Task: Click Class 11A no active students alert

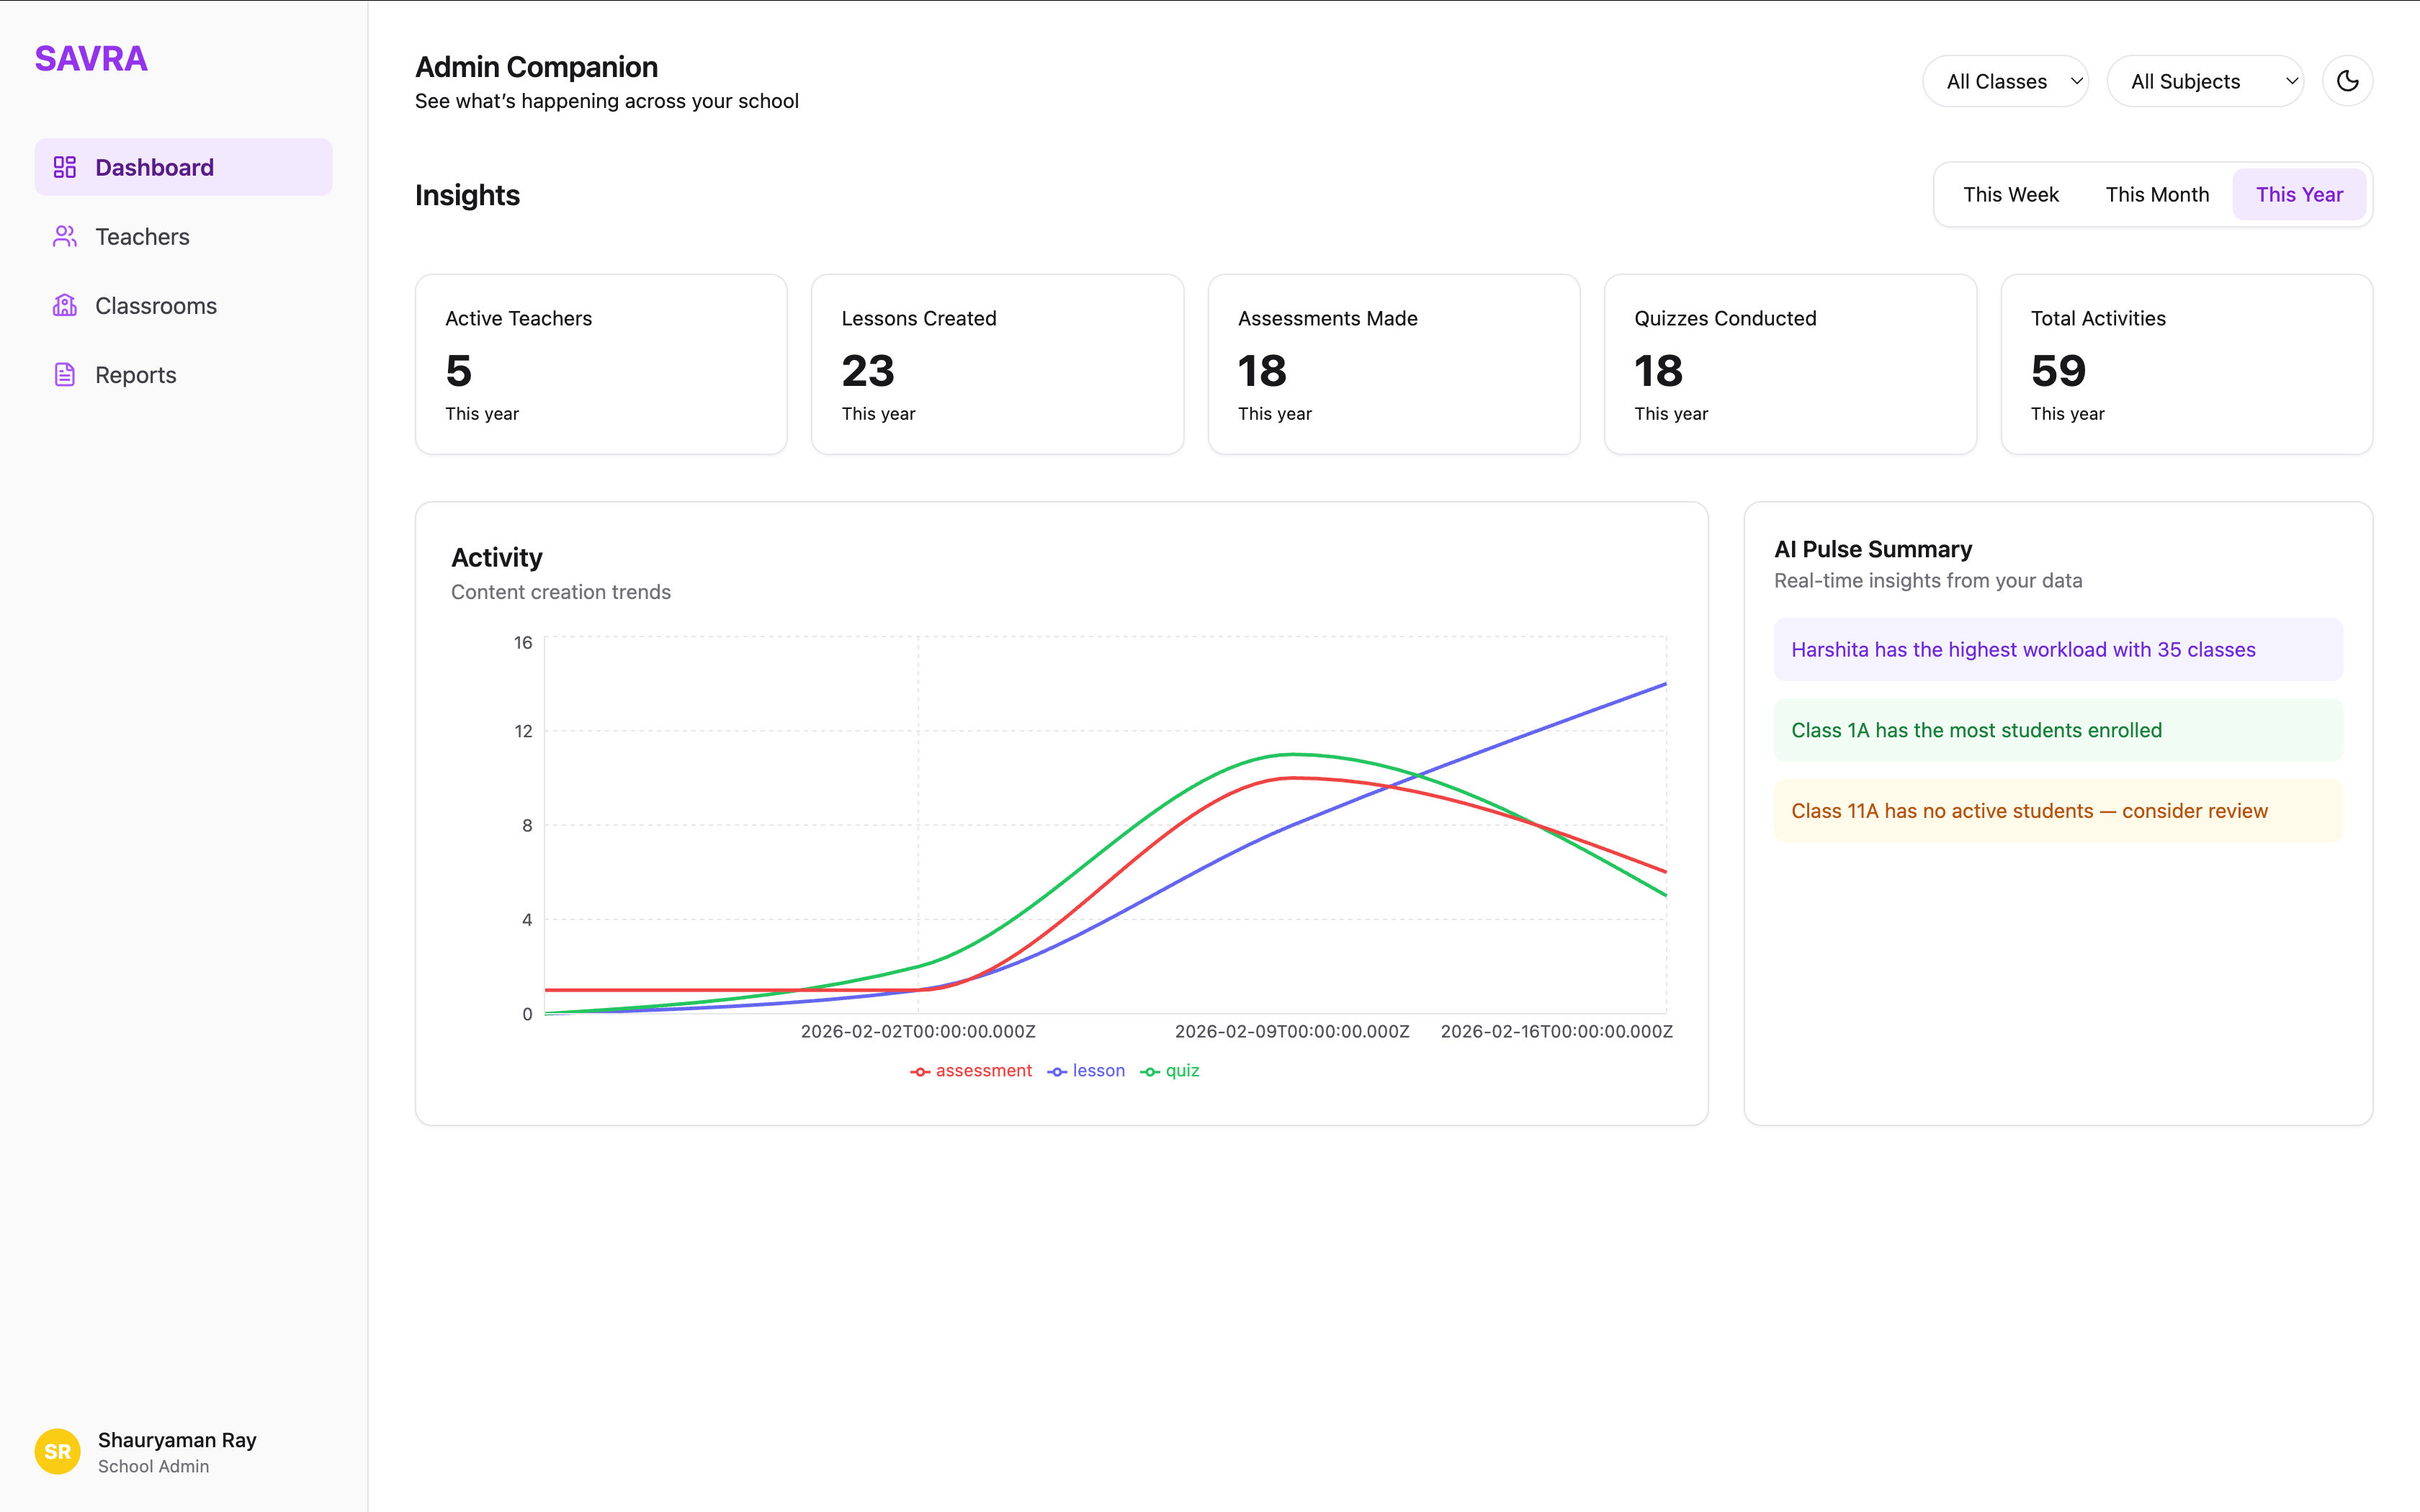Action: (2057, 810)
